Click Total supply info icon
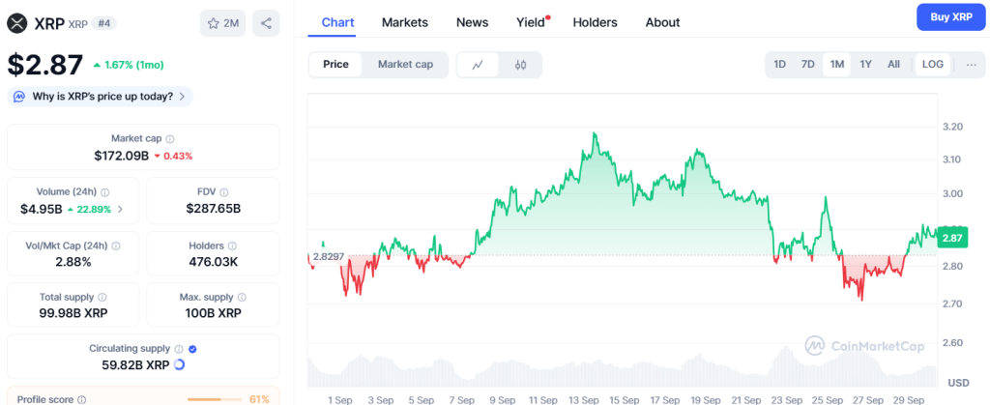 (x=102, y=298)
